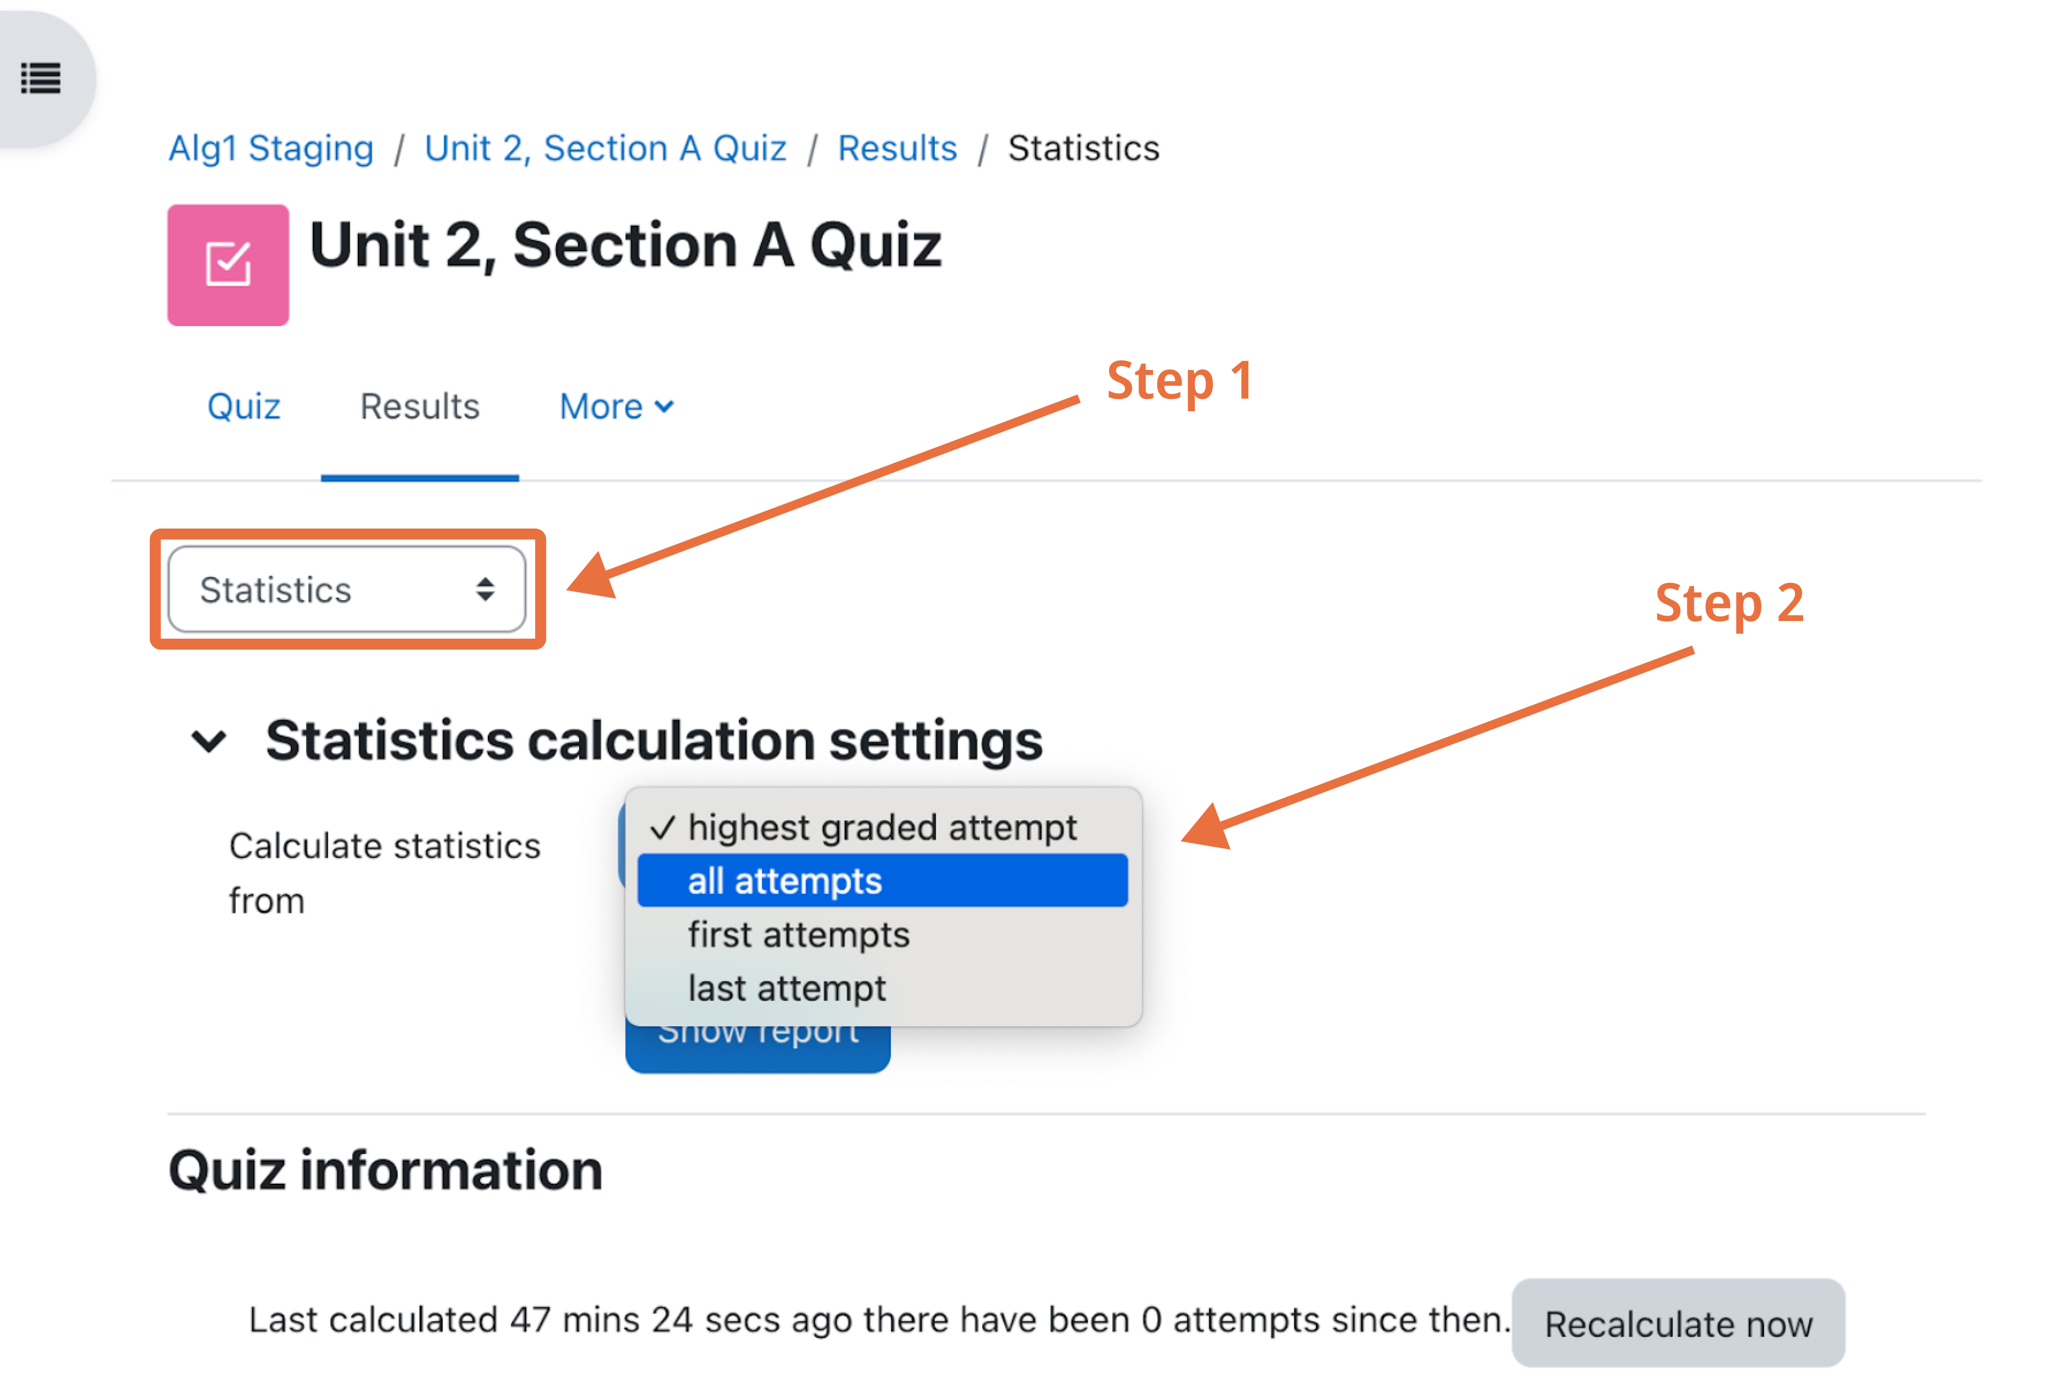
Task: Select the Results tab
Action: (x=420, y=406)
